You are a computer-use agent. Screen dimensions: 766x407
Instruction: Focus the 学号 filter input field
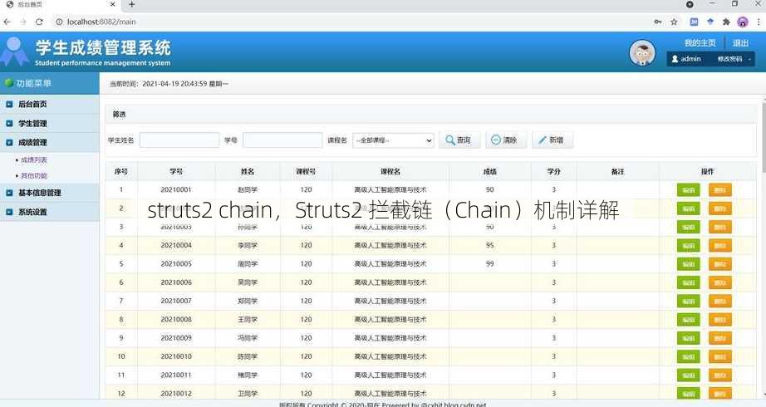click(282, 140)
